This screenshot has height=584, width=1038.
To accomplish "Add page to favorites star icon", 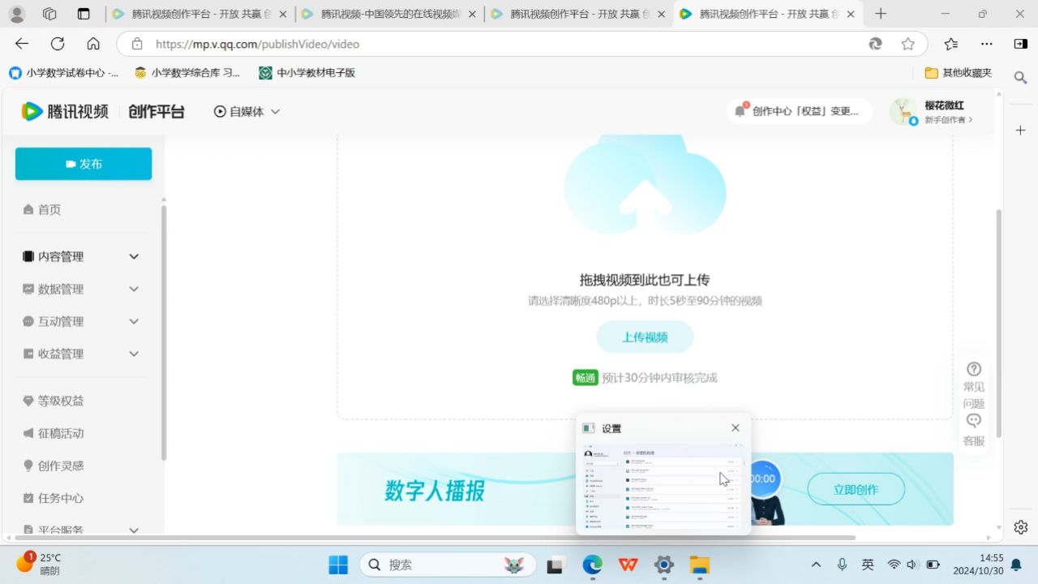I will 907,44.
